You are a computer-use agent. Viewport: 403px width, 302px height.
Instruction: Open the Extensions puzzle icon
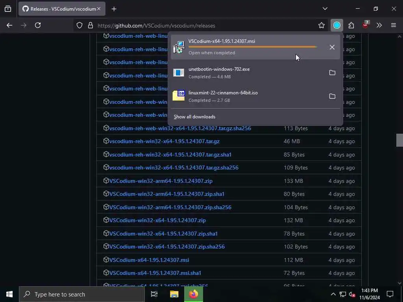351,25
